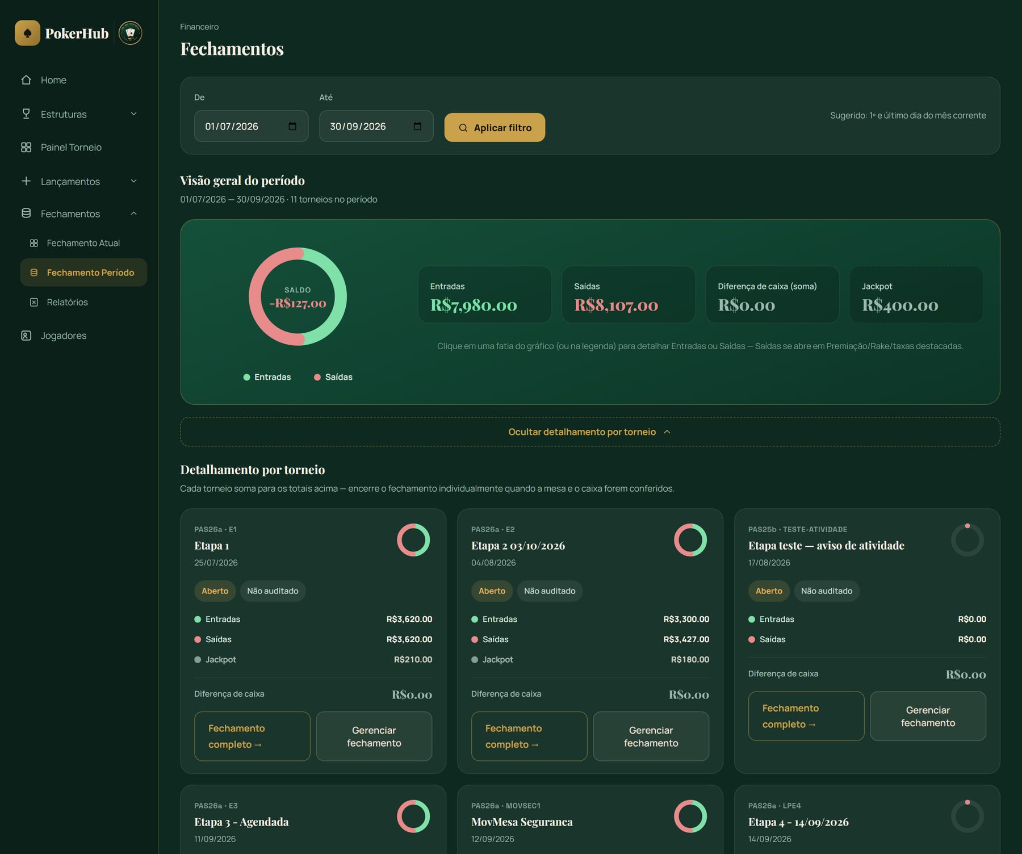Click Diferença de caixa (soma) summary card
The image size is (1022, 854).
773,295
